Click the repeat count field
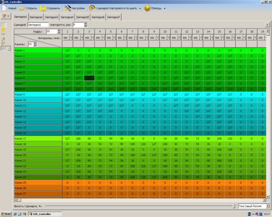The image size is (272, 217). pyautogui.click(x=78, y=25)
